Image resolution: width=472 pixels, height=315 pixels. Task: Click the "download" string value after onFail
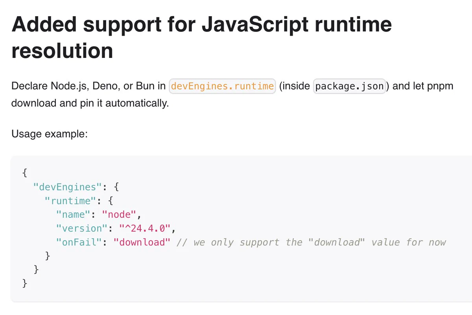click(x=142, y=242)
